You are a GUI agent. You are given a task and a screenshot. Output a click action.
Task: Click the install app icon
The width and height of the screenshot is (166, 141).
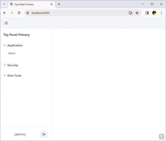tap(131, 13)
